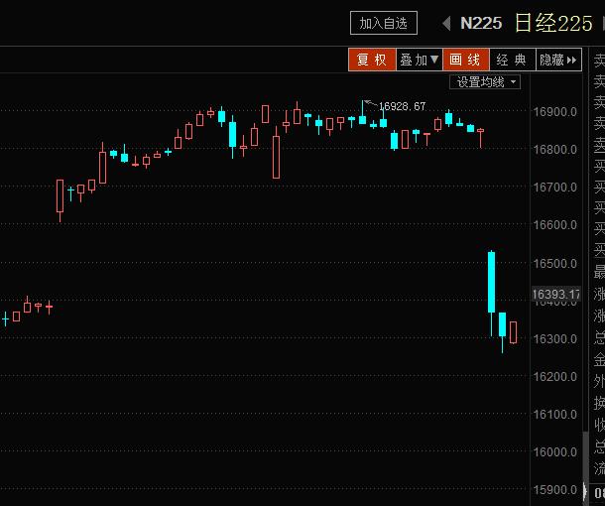The height and width of the screenshot is (506, 605).
Task: Expand the 设置均线 moving average dropdown
Action: [486, 82]
